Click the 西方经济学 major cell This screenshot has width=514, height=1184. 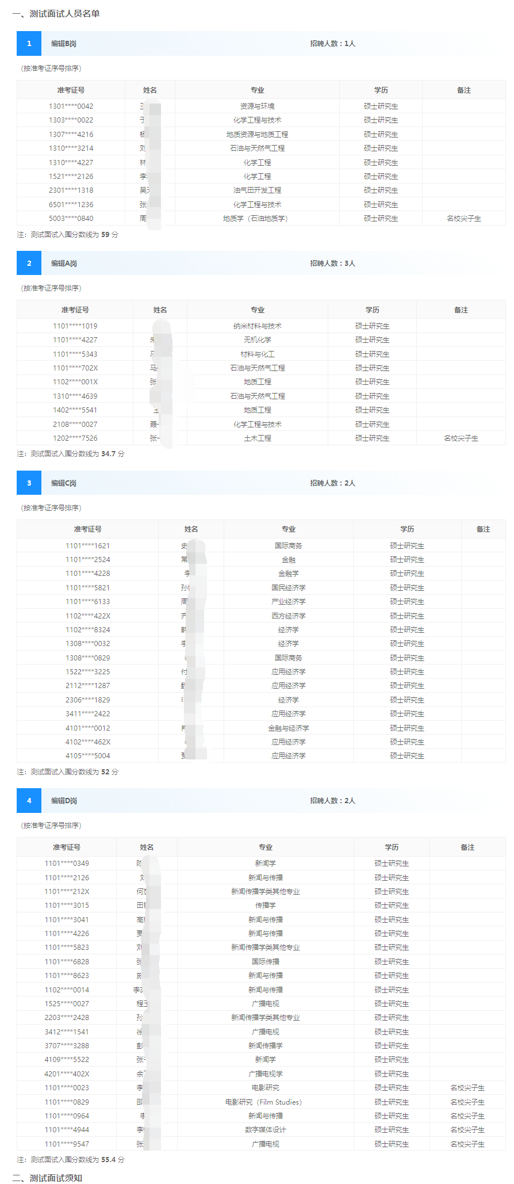point(288,616)
